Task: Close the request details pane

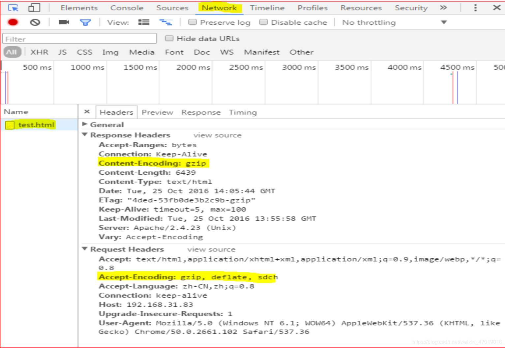Action: (x=87, y=112)
